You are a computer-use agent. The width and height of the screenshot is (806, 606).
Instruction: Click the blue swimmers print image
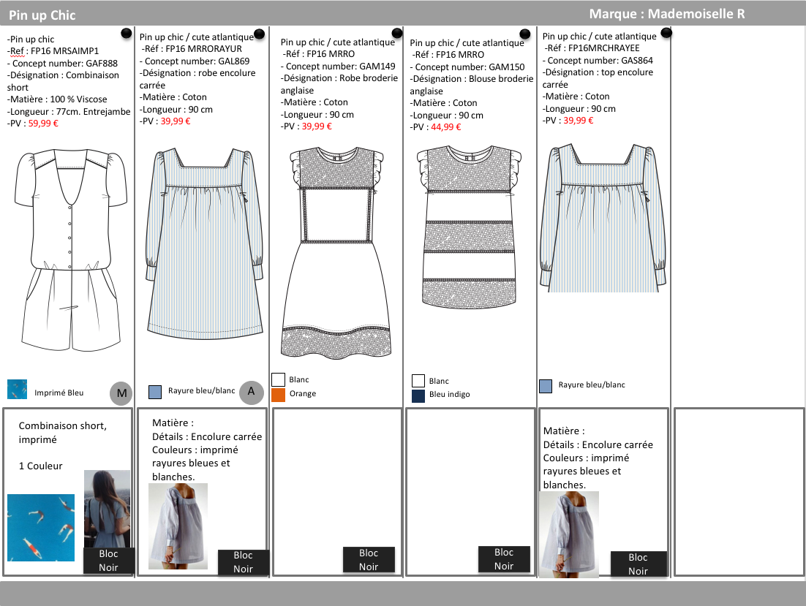click(41, 528)
